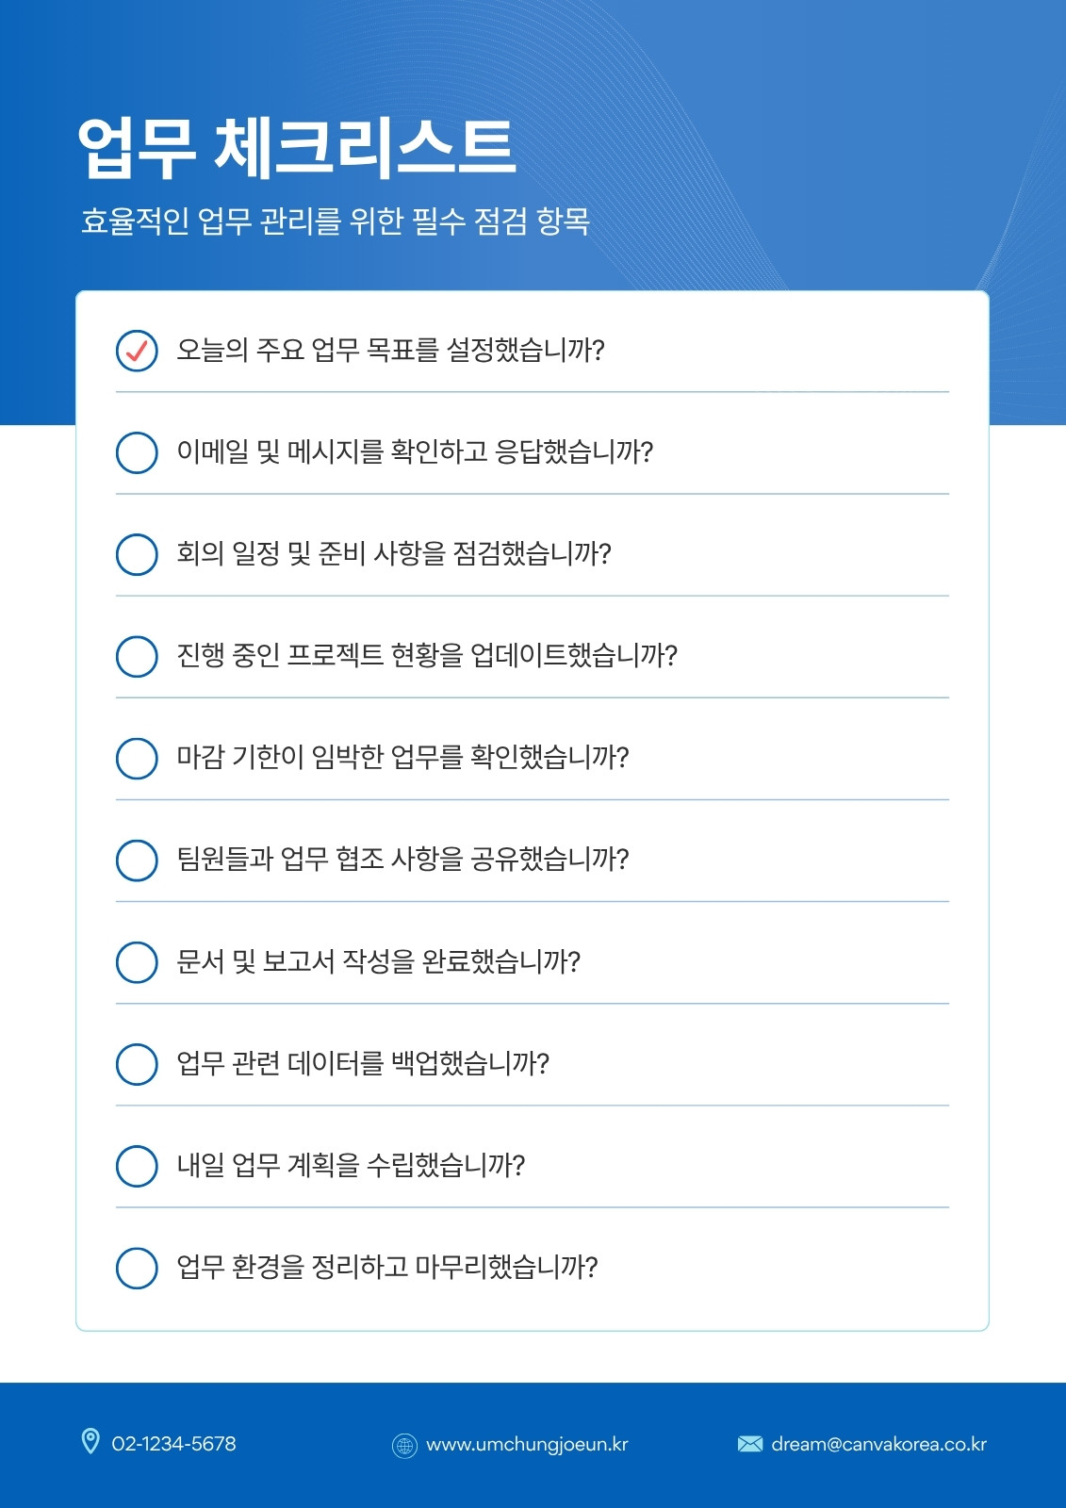
Task: Mark the 데이터를 백업했습니까 checkbox
Action: (x=137, y=1064)
